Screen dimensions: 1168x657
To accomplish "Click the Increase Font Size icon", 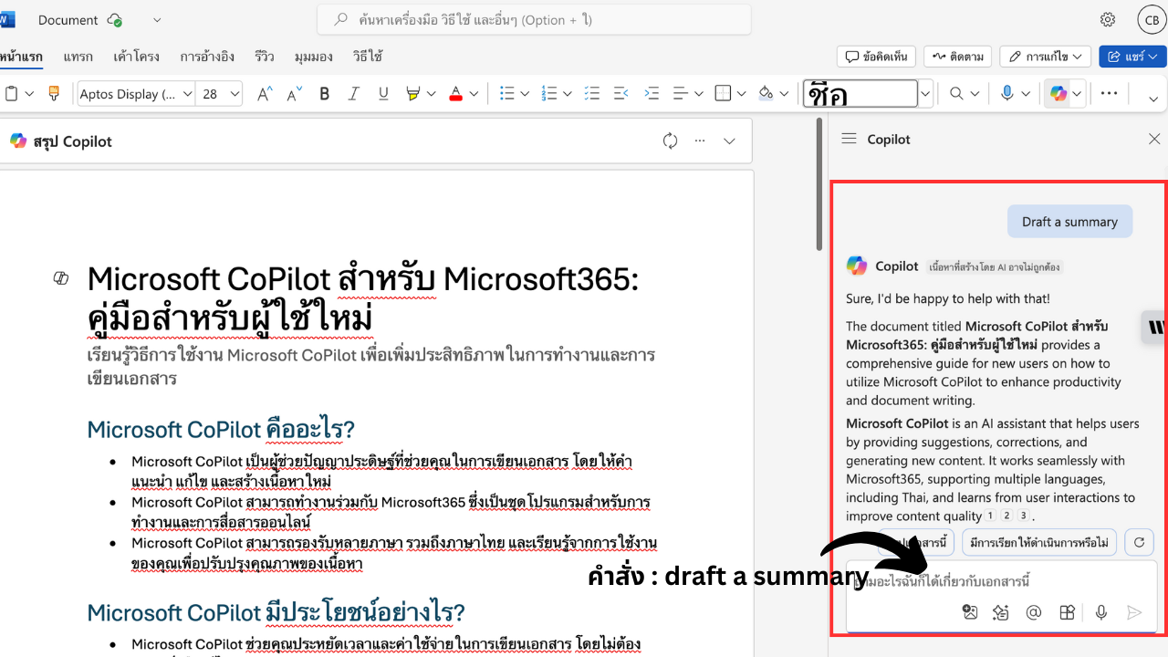I will (265, 93).
